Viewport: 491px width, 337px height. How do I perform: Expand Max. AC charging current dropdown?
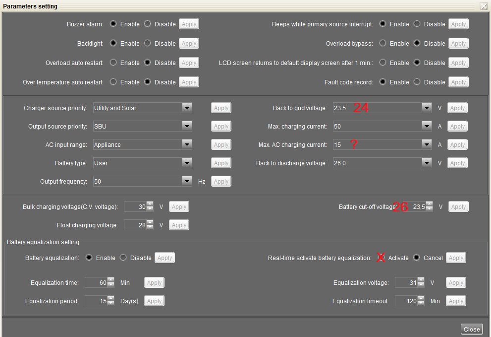(x=427, y=144)
